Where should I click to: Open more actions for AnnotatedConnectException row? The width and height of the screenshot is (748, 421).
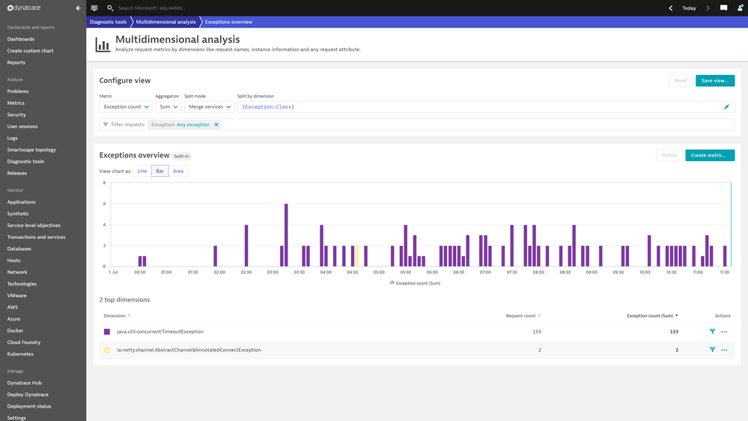click(x=724, y=350)
